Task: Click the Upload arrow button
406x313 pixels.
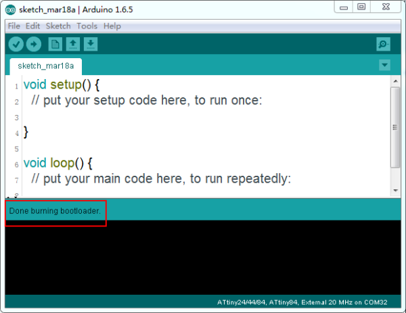Action: coord(34,44)
